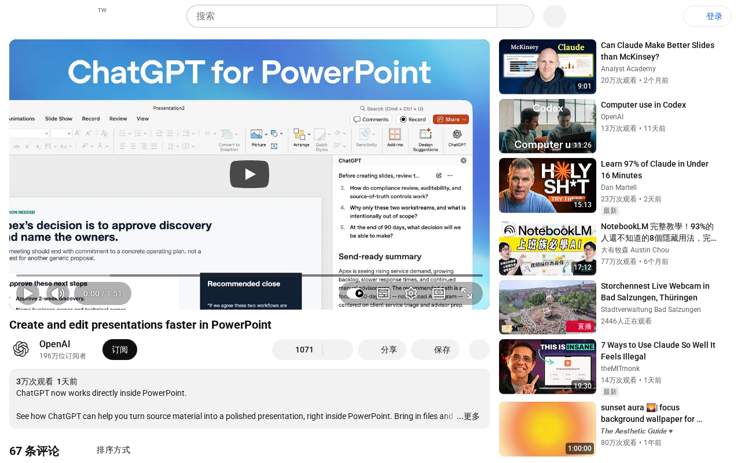
Task: Click the 13万次观看 • 11天前 stats line
Action: point(633,128)
